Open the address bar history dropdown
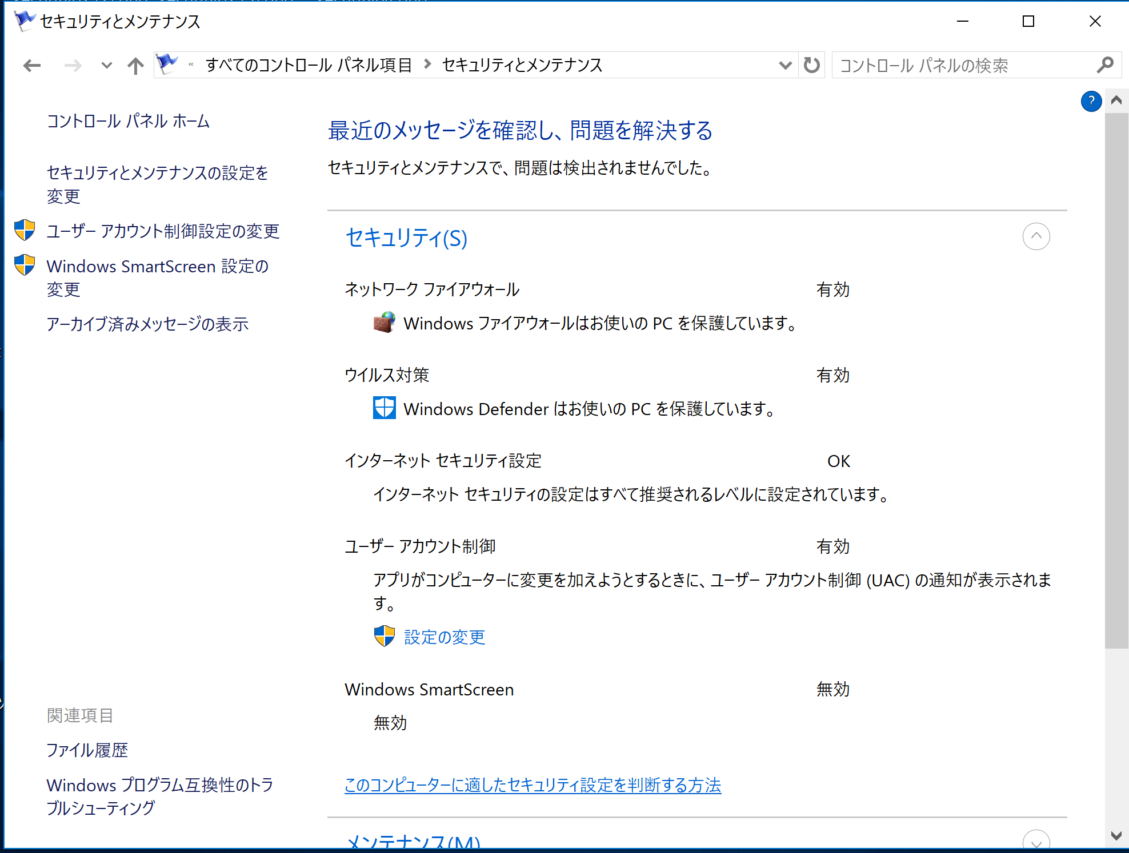 click(785, 65)
